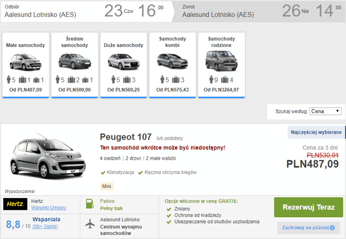The image size is (346, 239).
Task: Click the Pełny bak fuel policy text
Action: pyautogui.click(x=111, y=208)
